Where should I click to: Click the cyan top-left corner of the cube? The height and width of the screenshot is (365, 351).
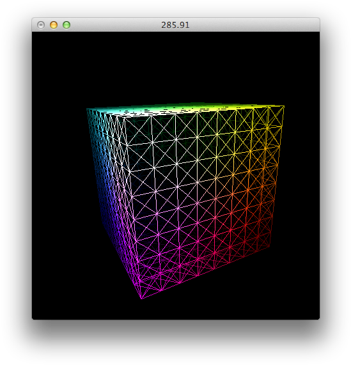point(87,109)
